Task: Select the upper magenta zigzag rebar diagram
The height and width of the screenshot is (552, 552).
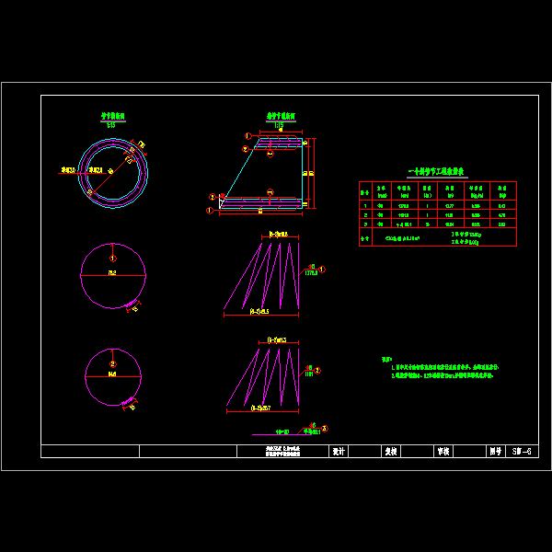Action: coord(265,276)
